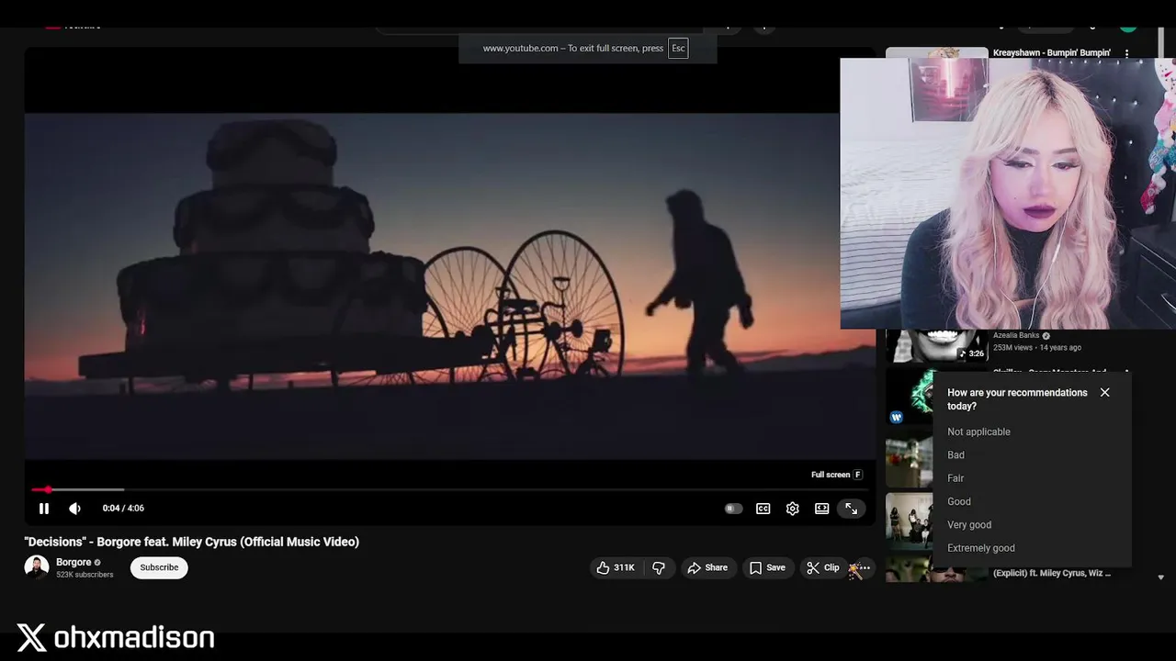Pause the video playback
Viewport: 1176px width, 661px height.
43,509
